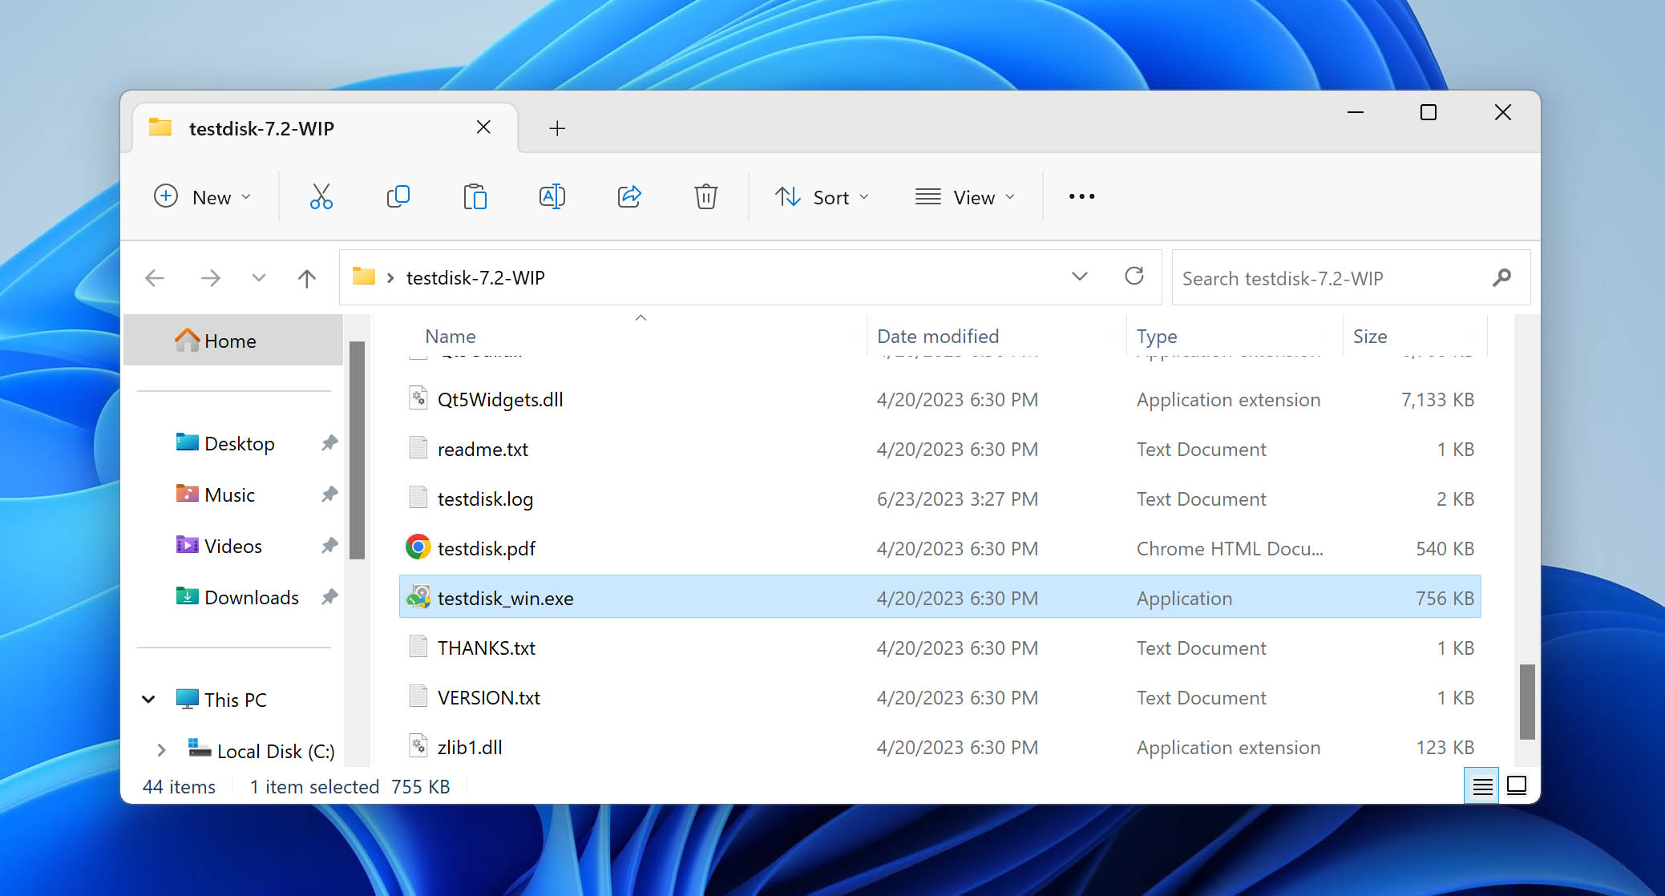Refresh the folder view

pyautogui.click(x=1134, y=276)
